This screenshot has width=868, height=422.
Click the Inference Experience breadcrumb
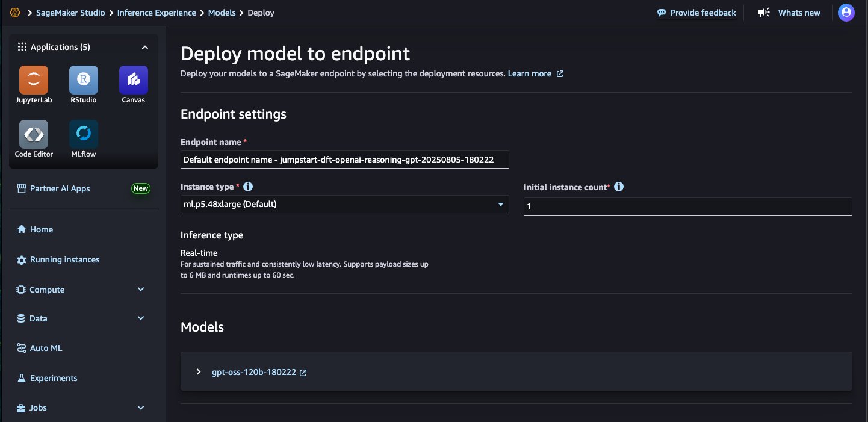click(157, 13)
